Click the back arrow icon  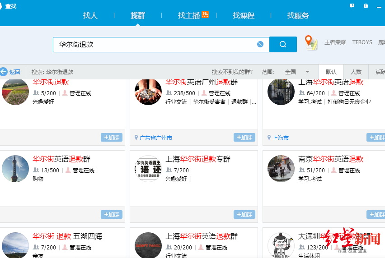[4, 72]
